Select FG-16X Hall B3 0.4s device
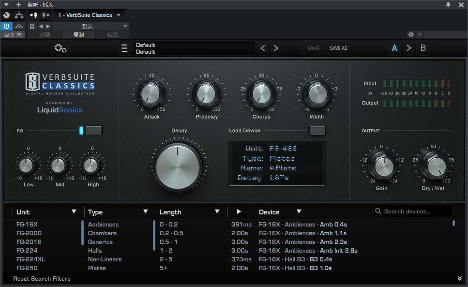 (x=296, y=259)
